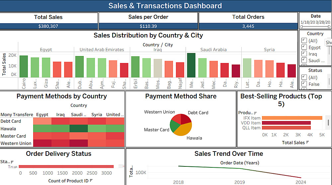The height and width of the screenshot is (185, 332).
Task: Click the Saudi Arabia header in bar chart
Action: (213, 49)
